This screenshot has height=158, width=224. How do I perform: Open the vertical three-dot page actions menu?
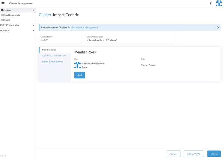(210, 3)
